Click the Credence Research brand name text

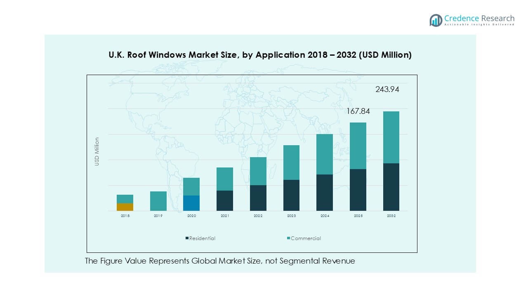[x=479, y=18]
